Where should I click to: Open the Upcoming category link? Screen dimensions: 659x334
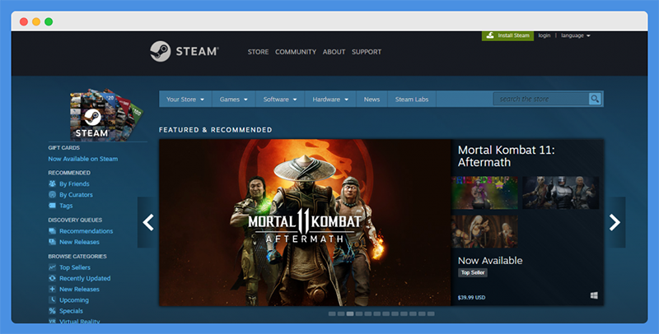pyautogui.click(x=74, y=300)
